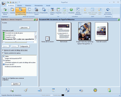Open help for the scan panel
Screen dimensions: 121x97
coord(34,20)
